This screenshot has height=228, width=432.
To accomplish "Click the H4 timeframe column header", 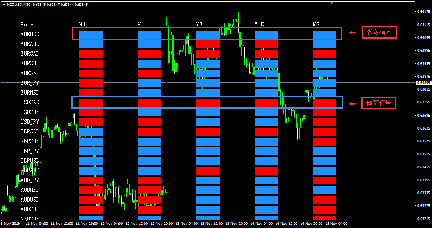I will [82, 25].
